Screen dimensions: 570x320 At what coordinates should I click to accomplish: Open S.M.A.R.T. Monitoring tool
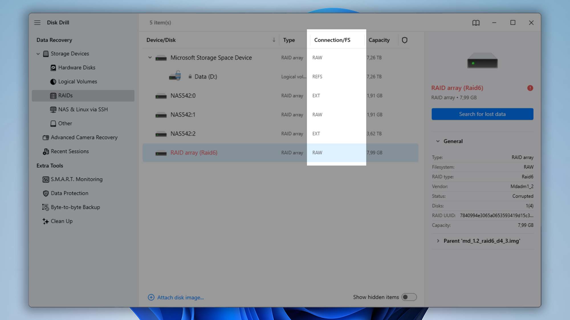click(76, 179)
